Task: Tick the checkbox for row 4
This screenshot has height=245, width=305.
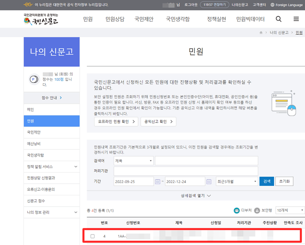Action: [92, 236]
